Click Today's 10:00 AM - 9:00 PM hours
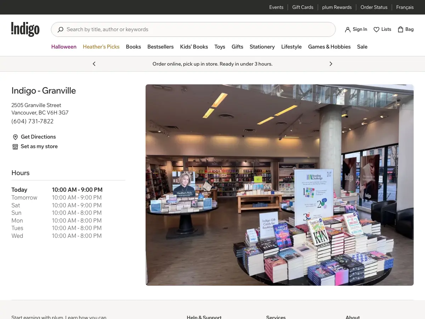Screen dimensions: 425x319 pyautogui.click(x=77, y=190)
